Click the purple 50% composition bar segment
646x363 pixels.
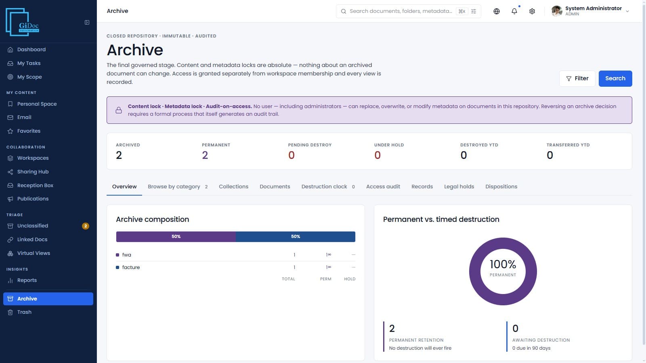pos(176,237)
